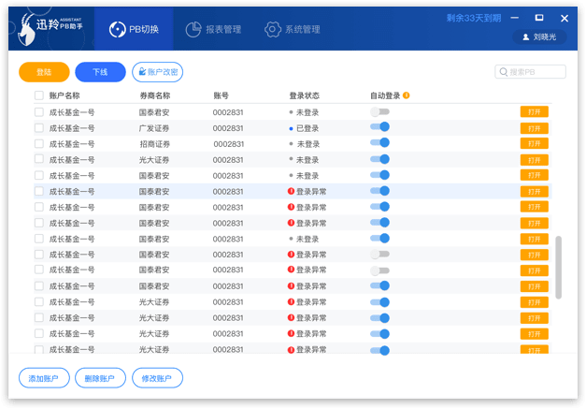Click 打开 for the 广发证券 account

(x=535, y=128)
